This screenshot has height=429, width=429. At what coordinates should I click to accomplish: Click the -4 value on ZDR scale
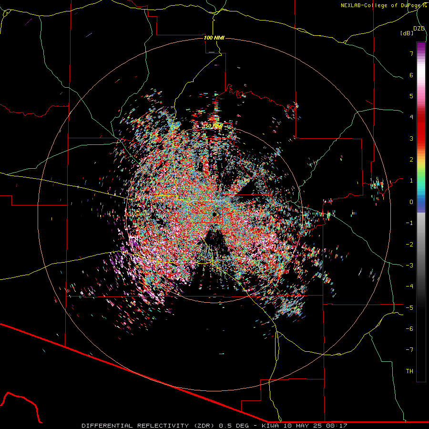tap(409, 286)
